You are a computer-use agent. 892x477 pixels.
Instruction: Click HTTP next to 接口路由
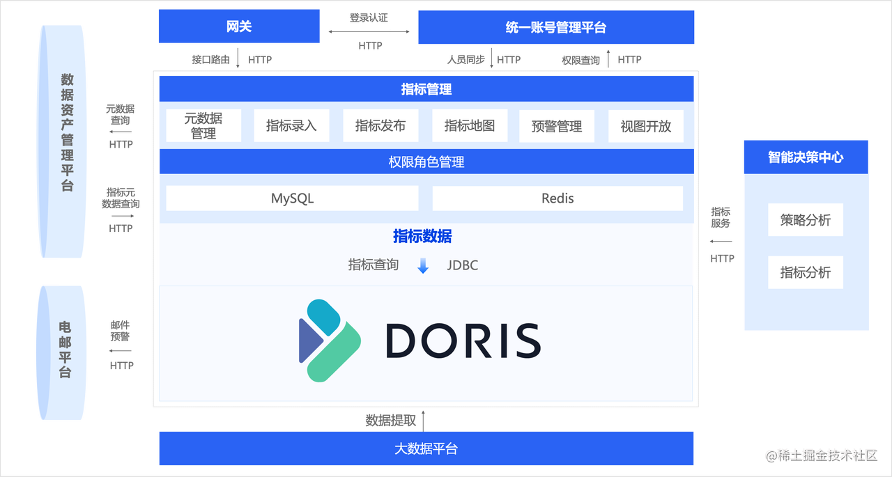pyautogui.click(x=260, y=60)
